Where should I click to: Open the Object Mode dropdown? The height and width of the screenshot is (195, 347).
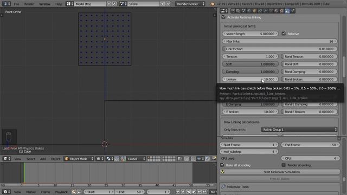click(79, 159)
